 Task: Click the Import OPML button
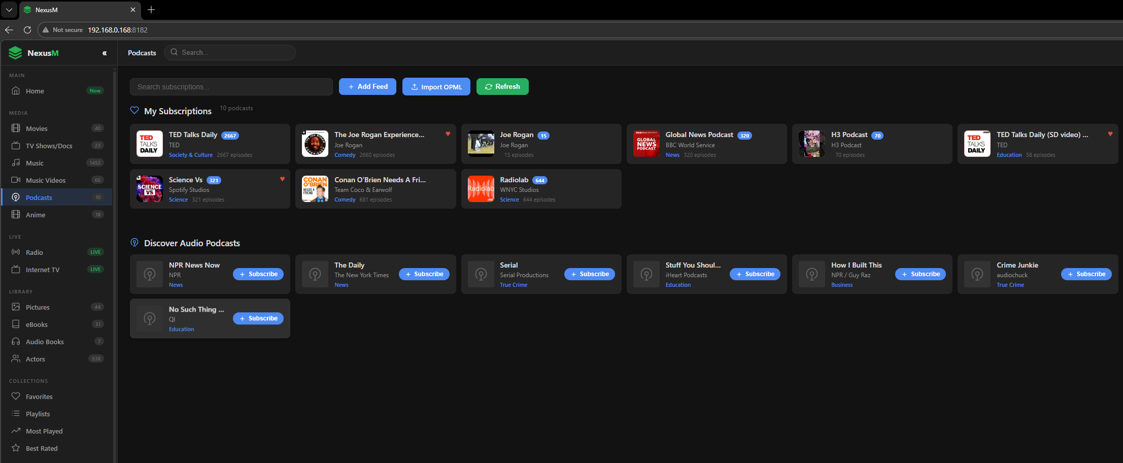(436, 87)
